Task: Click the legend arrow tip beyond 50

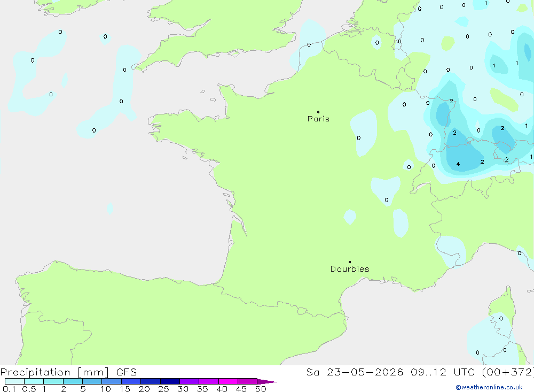Action: pyautogui.click(x=267, y=382)
